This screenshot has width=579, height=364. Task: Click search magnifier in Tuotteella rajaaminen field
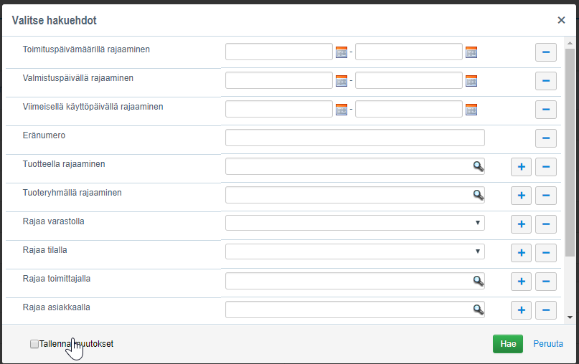[478, 166]
